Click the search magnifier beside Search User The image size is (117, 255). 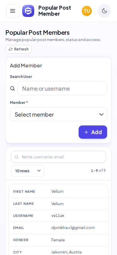coord(12,89)
